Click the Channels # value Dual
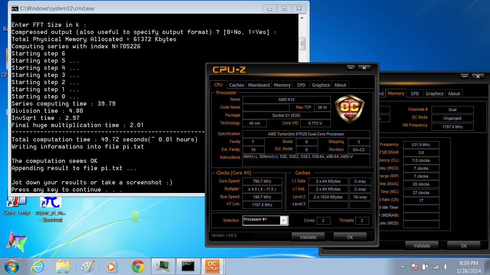This screenshot has height=275, width=490. (x=452, y=110)
